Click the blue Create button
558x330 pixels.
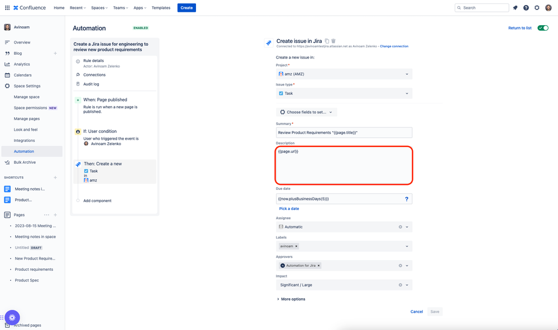[187, 8]
